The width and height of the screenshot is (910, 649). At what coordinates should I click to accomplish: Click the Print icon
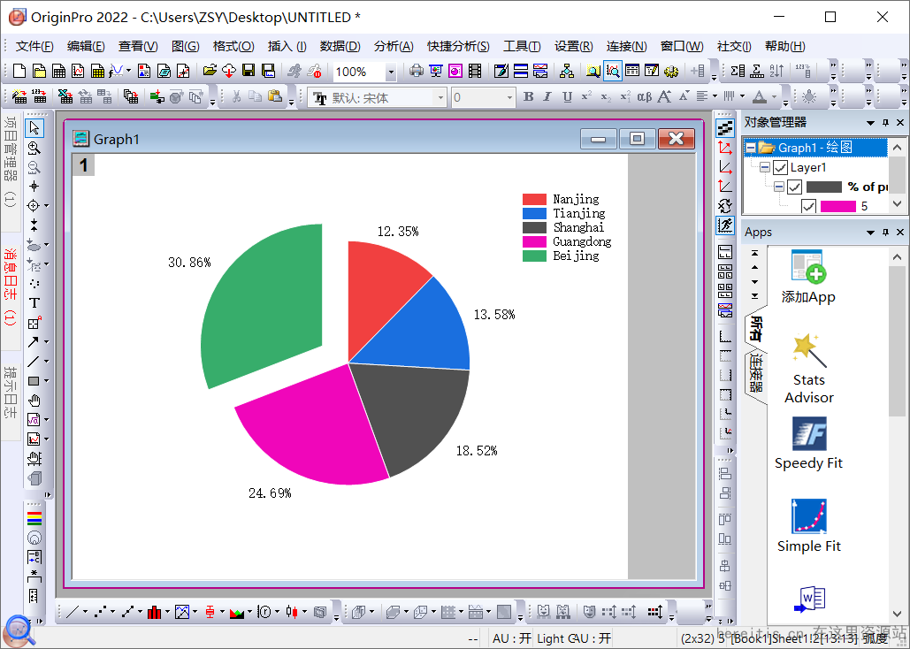[417, 71]
